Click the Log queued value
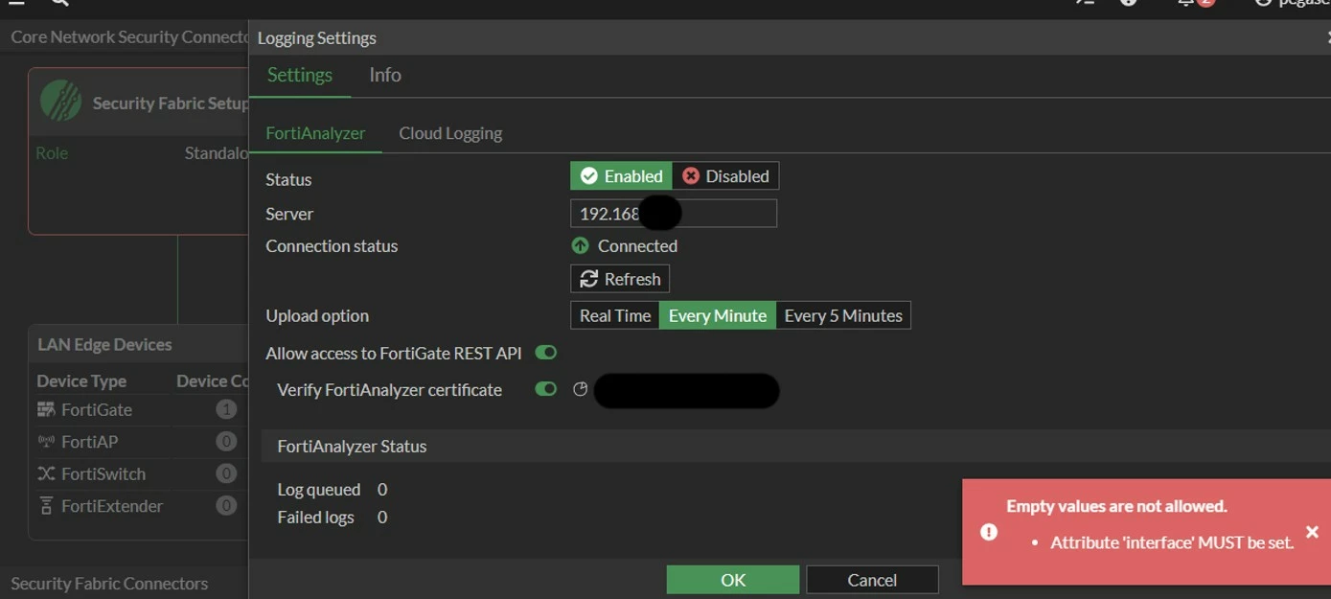 [382, 490]
